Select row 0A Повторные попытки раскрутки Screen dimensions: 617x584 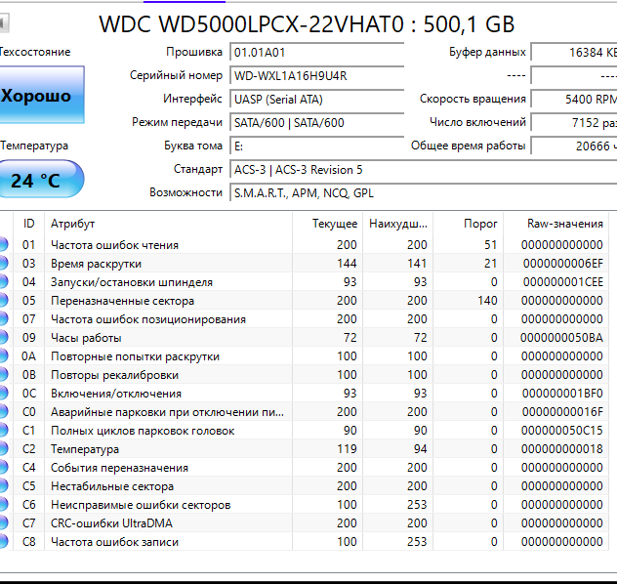[304, 356]
